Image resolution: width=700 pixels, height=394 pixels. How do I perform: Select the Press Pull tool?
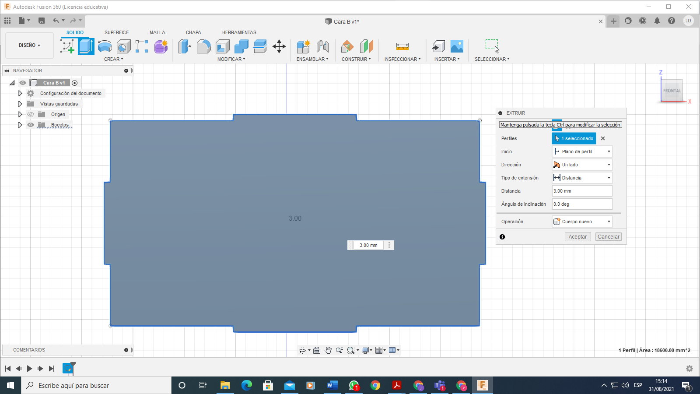pos(185,46)
